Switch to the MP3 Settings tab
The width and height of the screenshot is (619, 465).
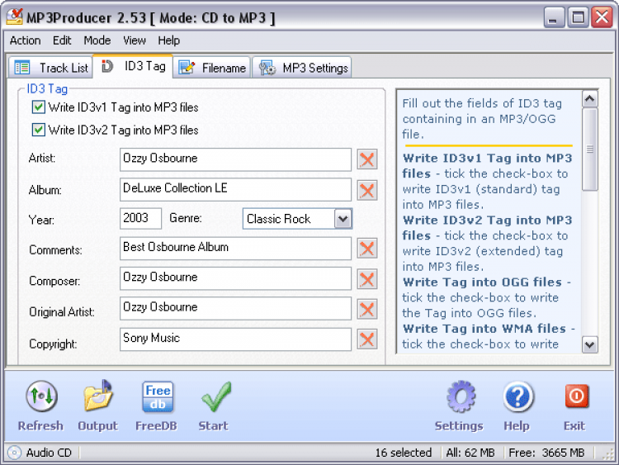point(302,68)
